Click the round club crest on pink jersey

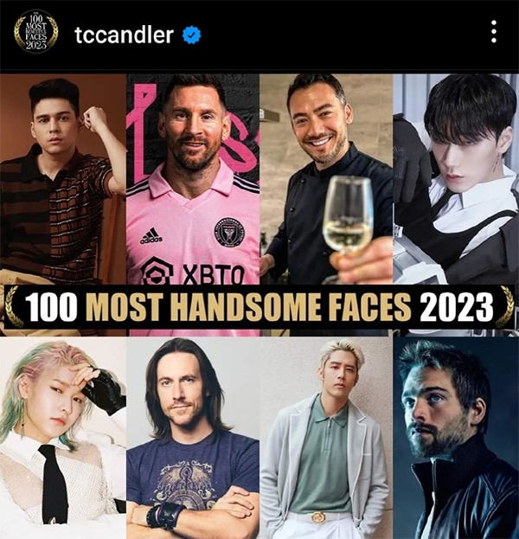pos(229,232)
